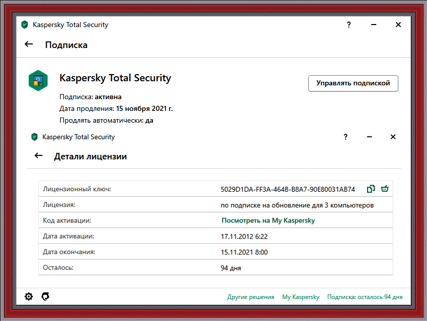Open help in the Подписка window title bar
The width and height of the screenshot is (427, 321).
349,25
